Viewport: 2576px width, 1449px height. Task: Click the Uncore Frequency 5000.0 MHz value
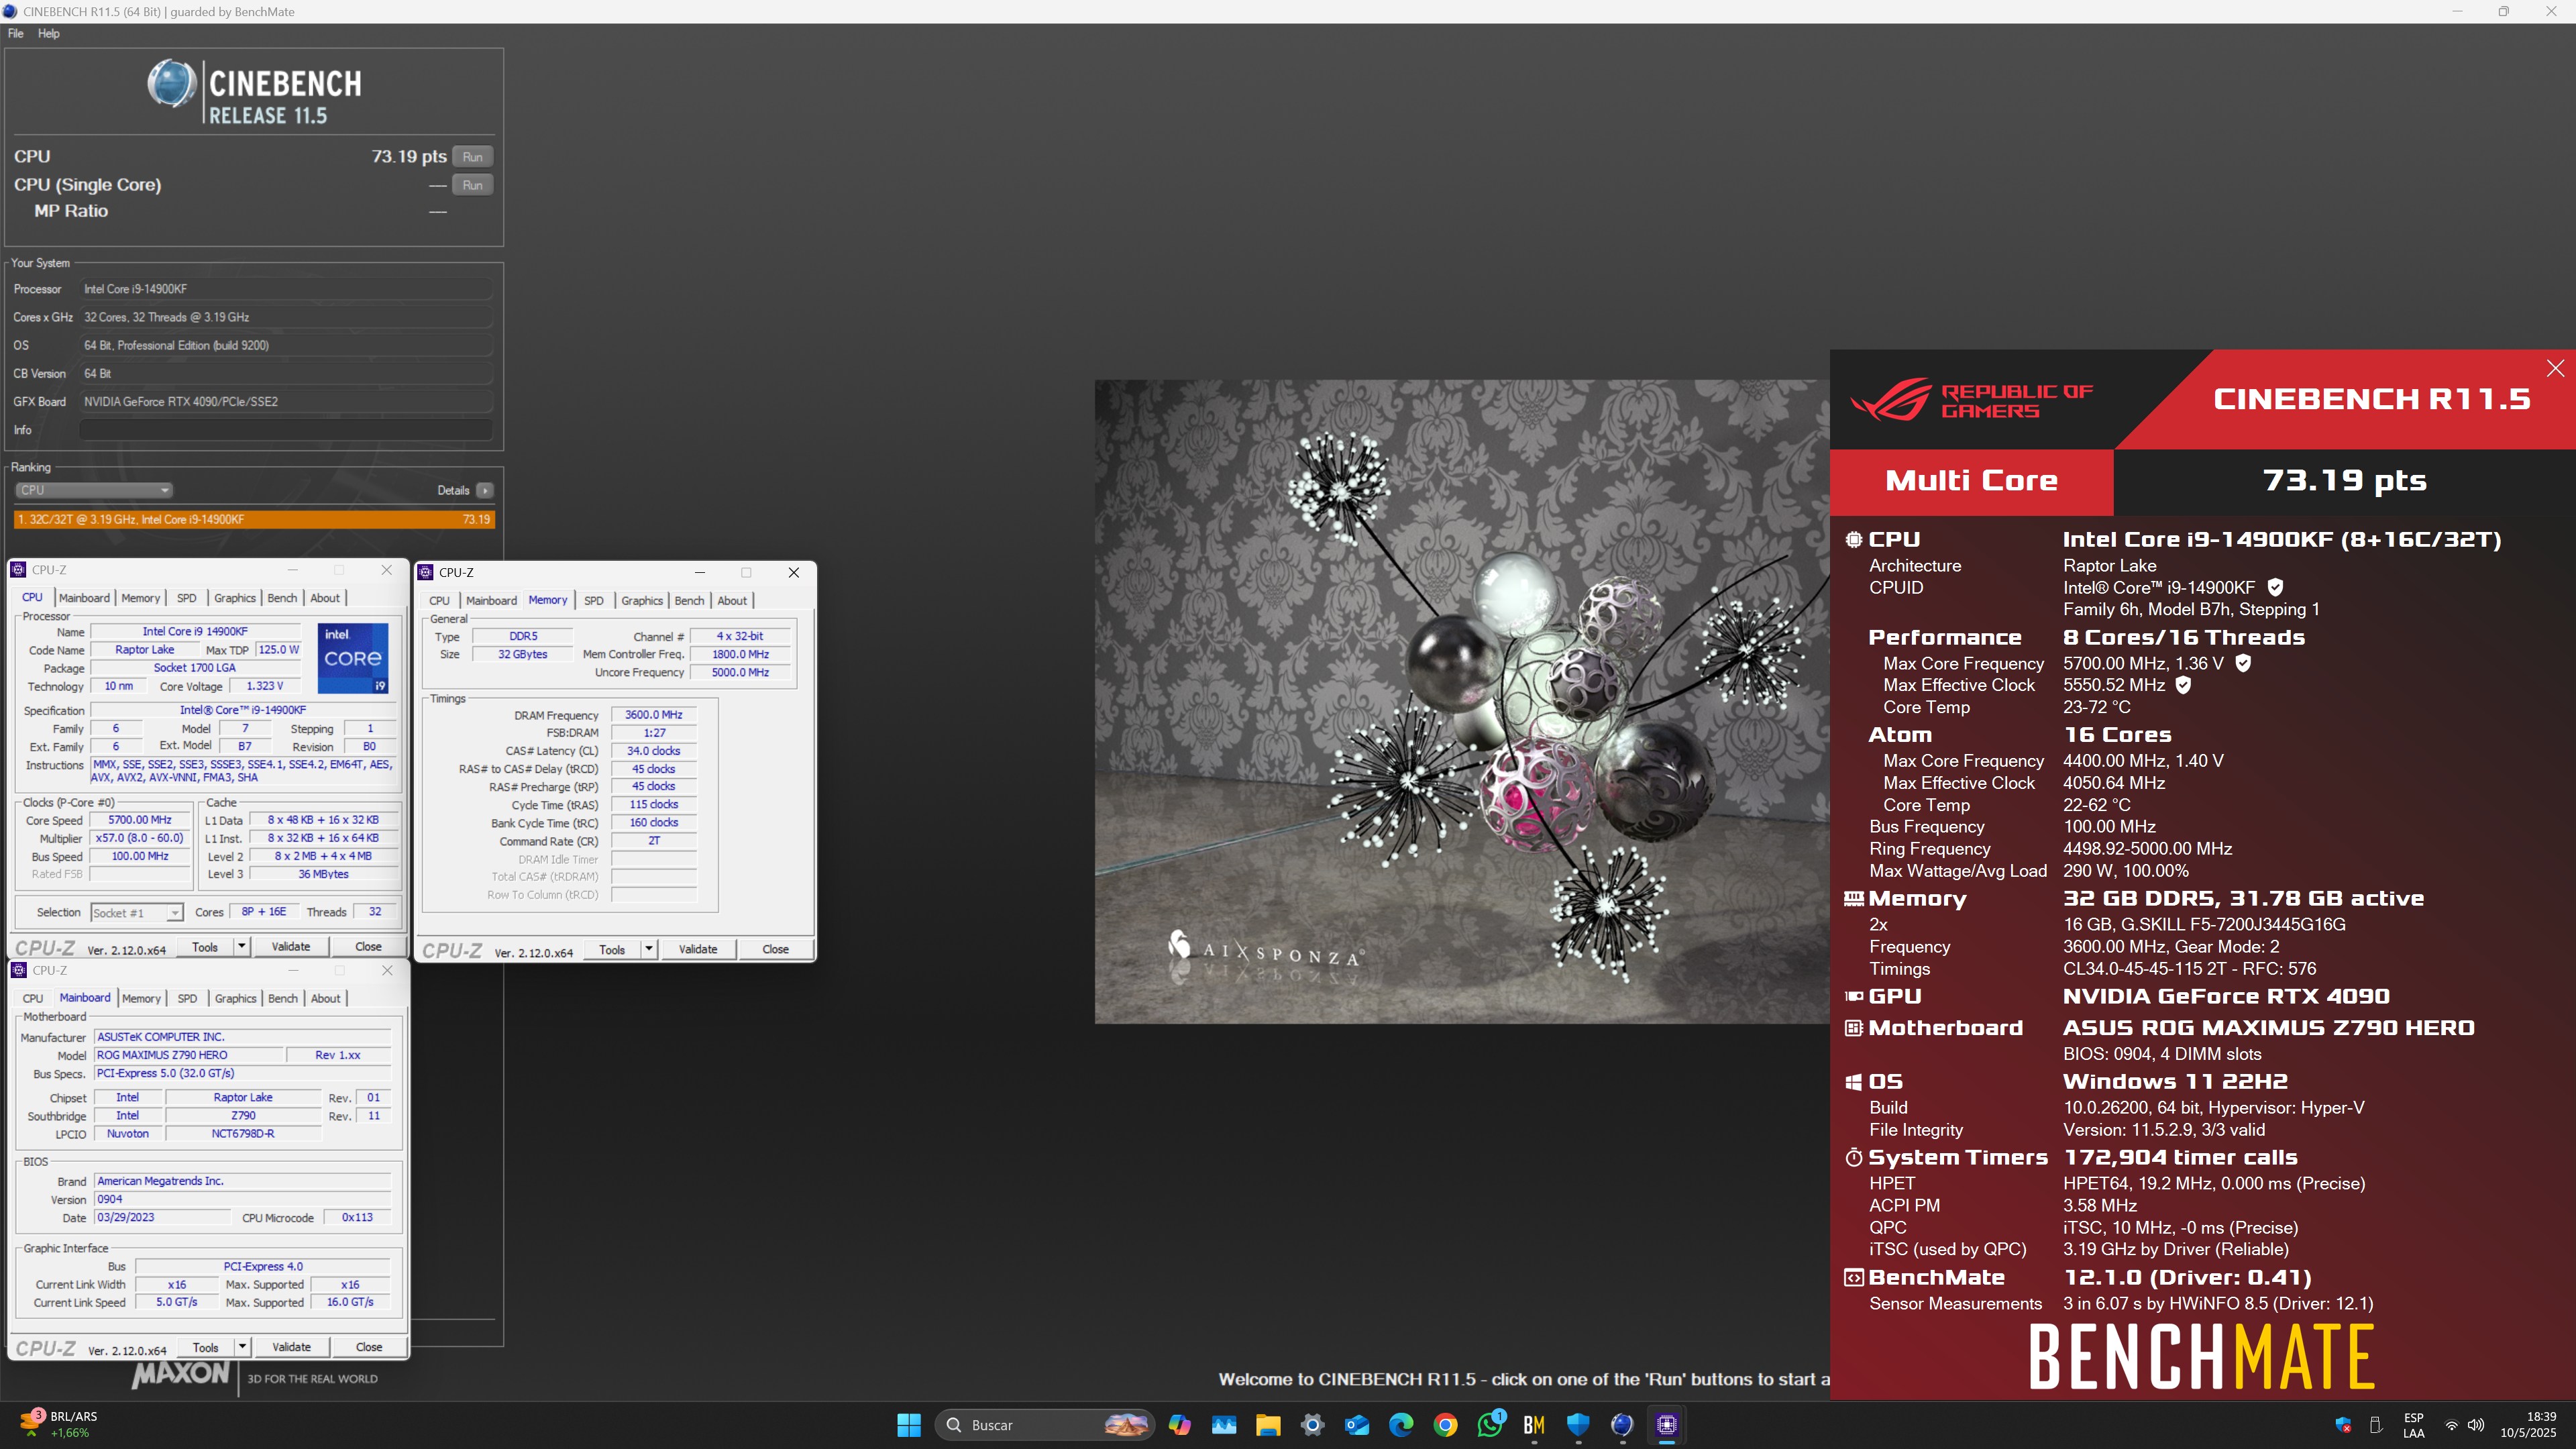pos(740,672)
